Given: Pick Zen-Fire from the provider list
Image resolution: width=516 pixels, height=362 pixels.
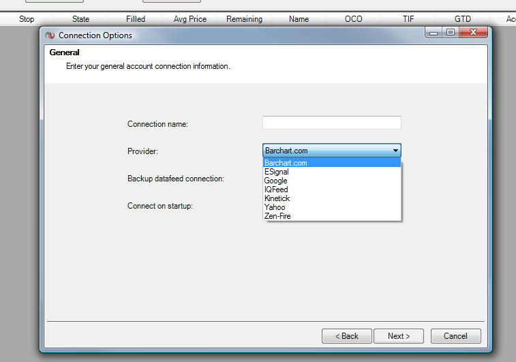Looking at the screenshot, I should pos(332,216).
